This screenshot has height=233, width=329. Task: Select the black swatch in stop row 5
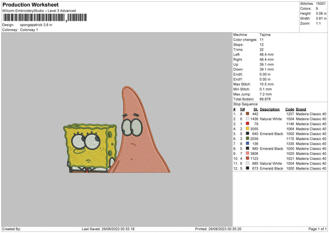tap(248, 134)
